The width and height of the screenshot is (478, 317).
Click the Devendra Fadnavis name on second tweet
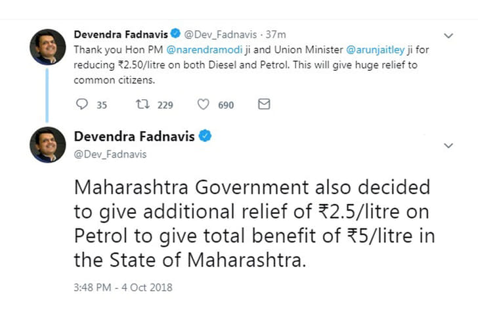[135, 137]
